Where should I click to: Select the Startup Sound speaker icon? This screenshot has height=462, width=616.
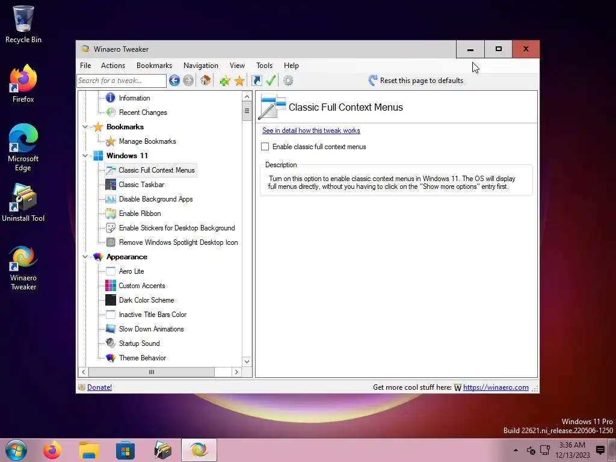coord(111,343)
